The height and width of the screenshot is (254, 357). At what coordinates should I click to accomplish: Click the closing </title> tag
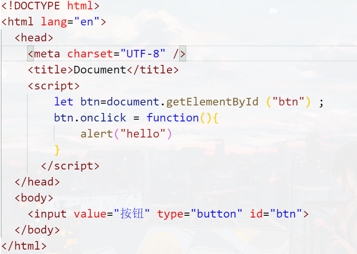[x=153, y=70]
